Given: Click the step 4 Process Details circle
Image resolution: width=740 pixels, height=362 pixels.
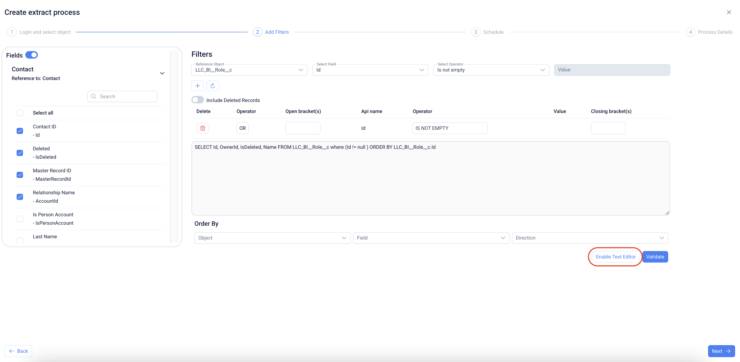Looking at the screenshot, I should (690, 32).
